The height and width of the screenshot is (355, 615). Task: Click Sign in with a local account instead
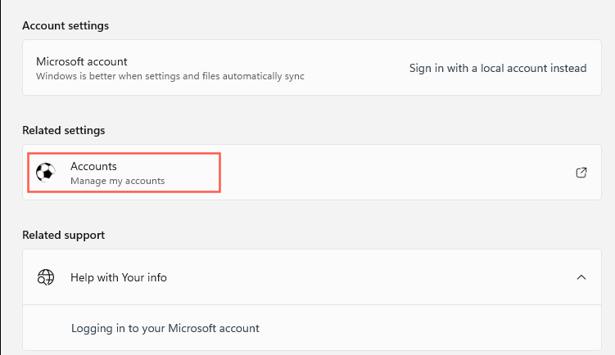tap(498, 68)
